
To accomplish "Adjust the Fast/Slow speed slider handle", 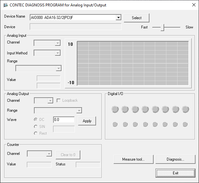I will (162, 28).
